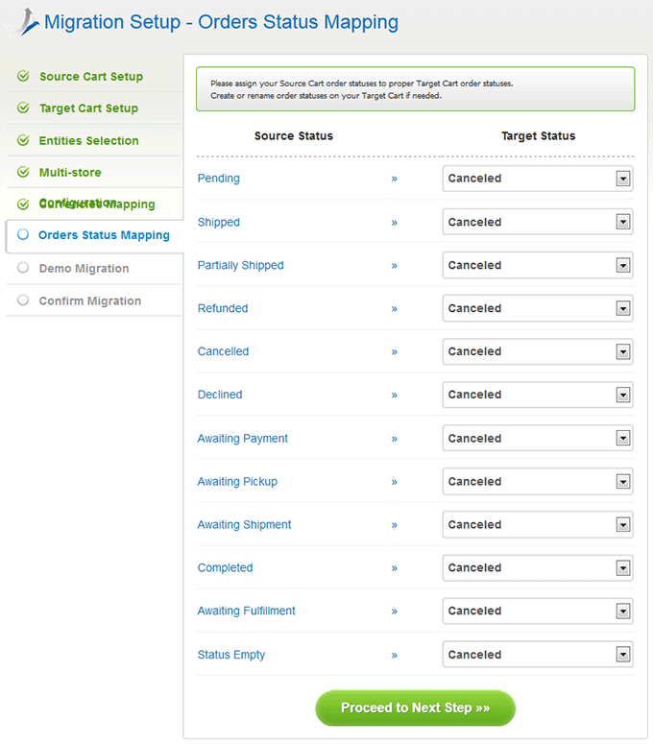Open the target status dropdown for Awaiting Pickup
This screenshot has height=744, width=653.
click(x=538, y=482)
